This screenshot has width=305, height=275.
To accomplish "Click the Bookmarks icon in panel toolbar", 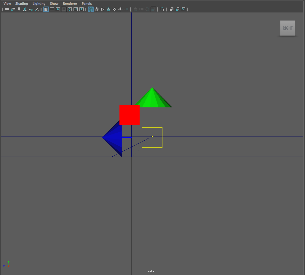I will point(19,9).
